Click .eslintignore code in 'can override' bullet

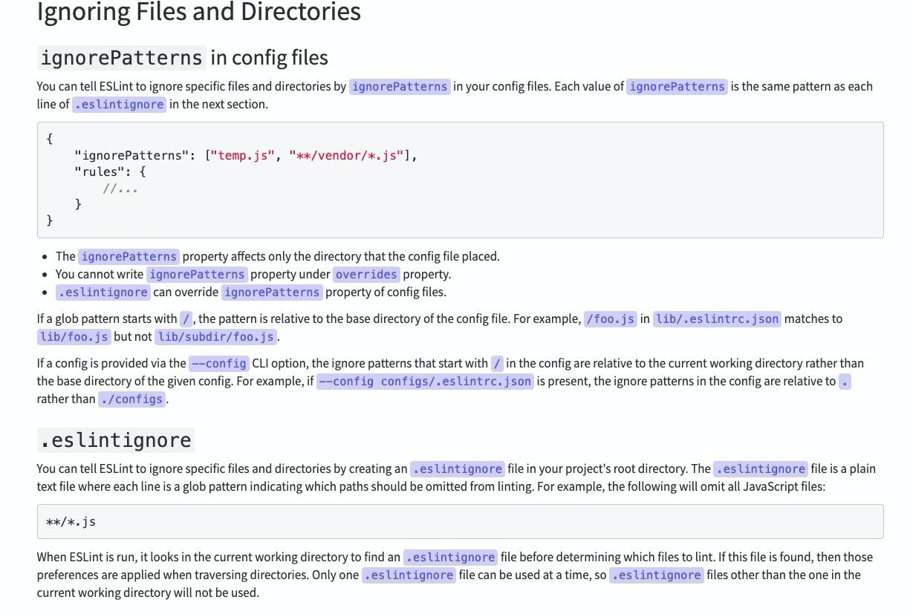click(x=103, y=292)
